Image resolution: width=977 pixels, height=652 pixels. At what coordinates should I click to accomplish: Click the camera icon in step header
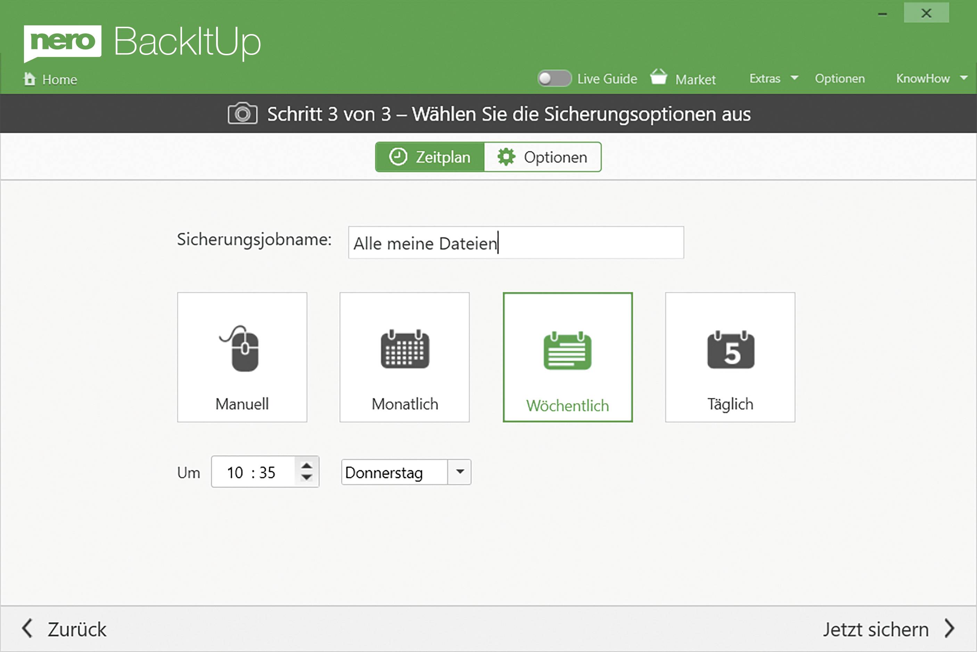[243, 114]
